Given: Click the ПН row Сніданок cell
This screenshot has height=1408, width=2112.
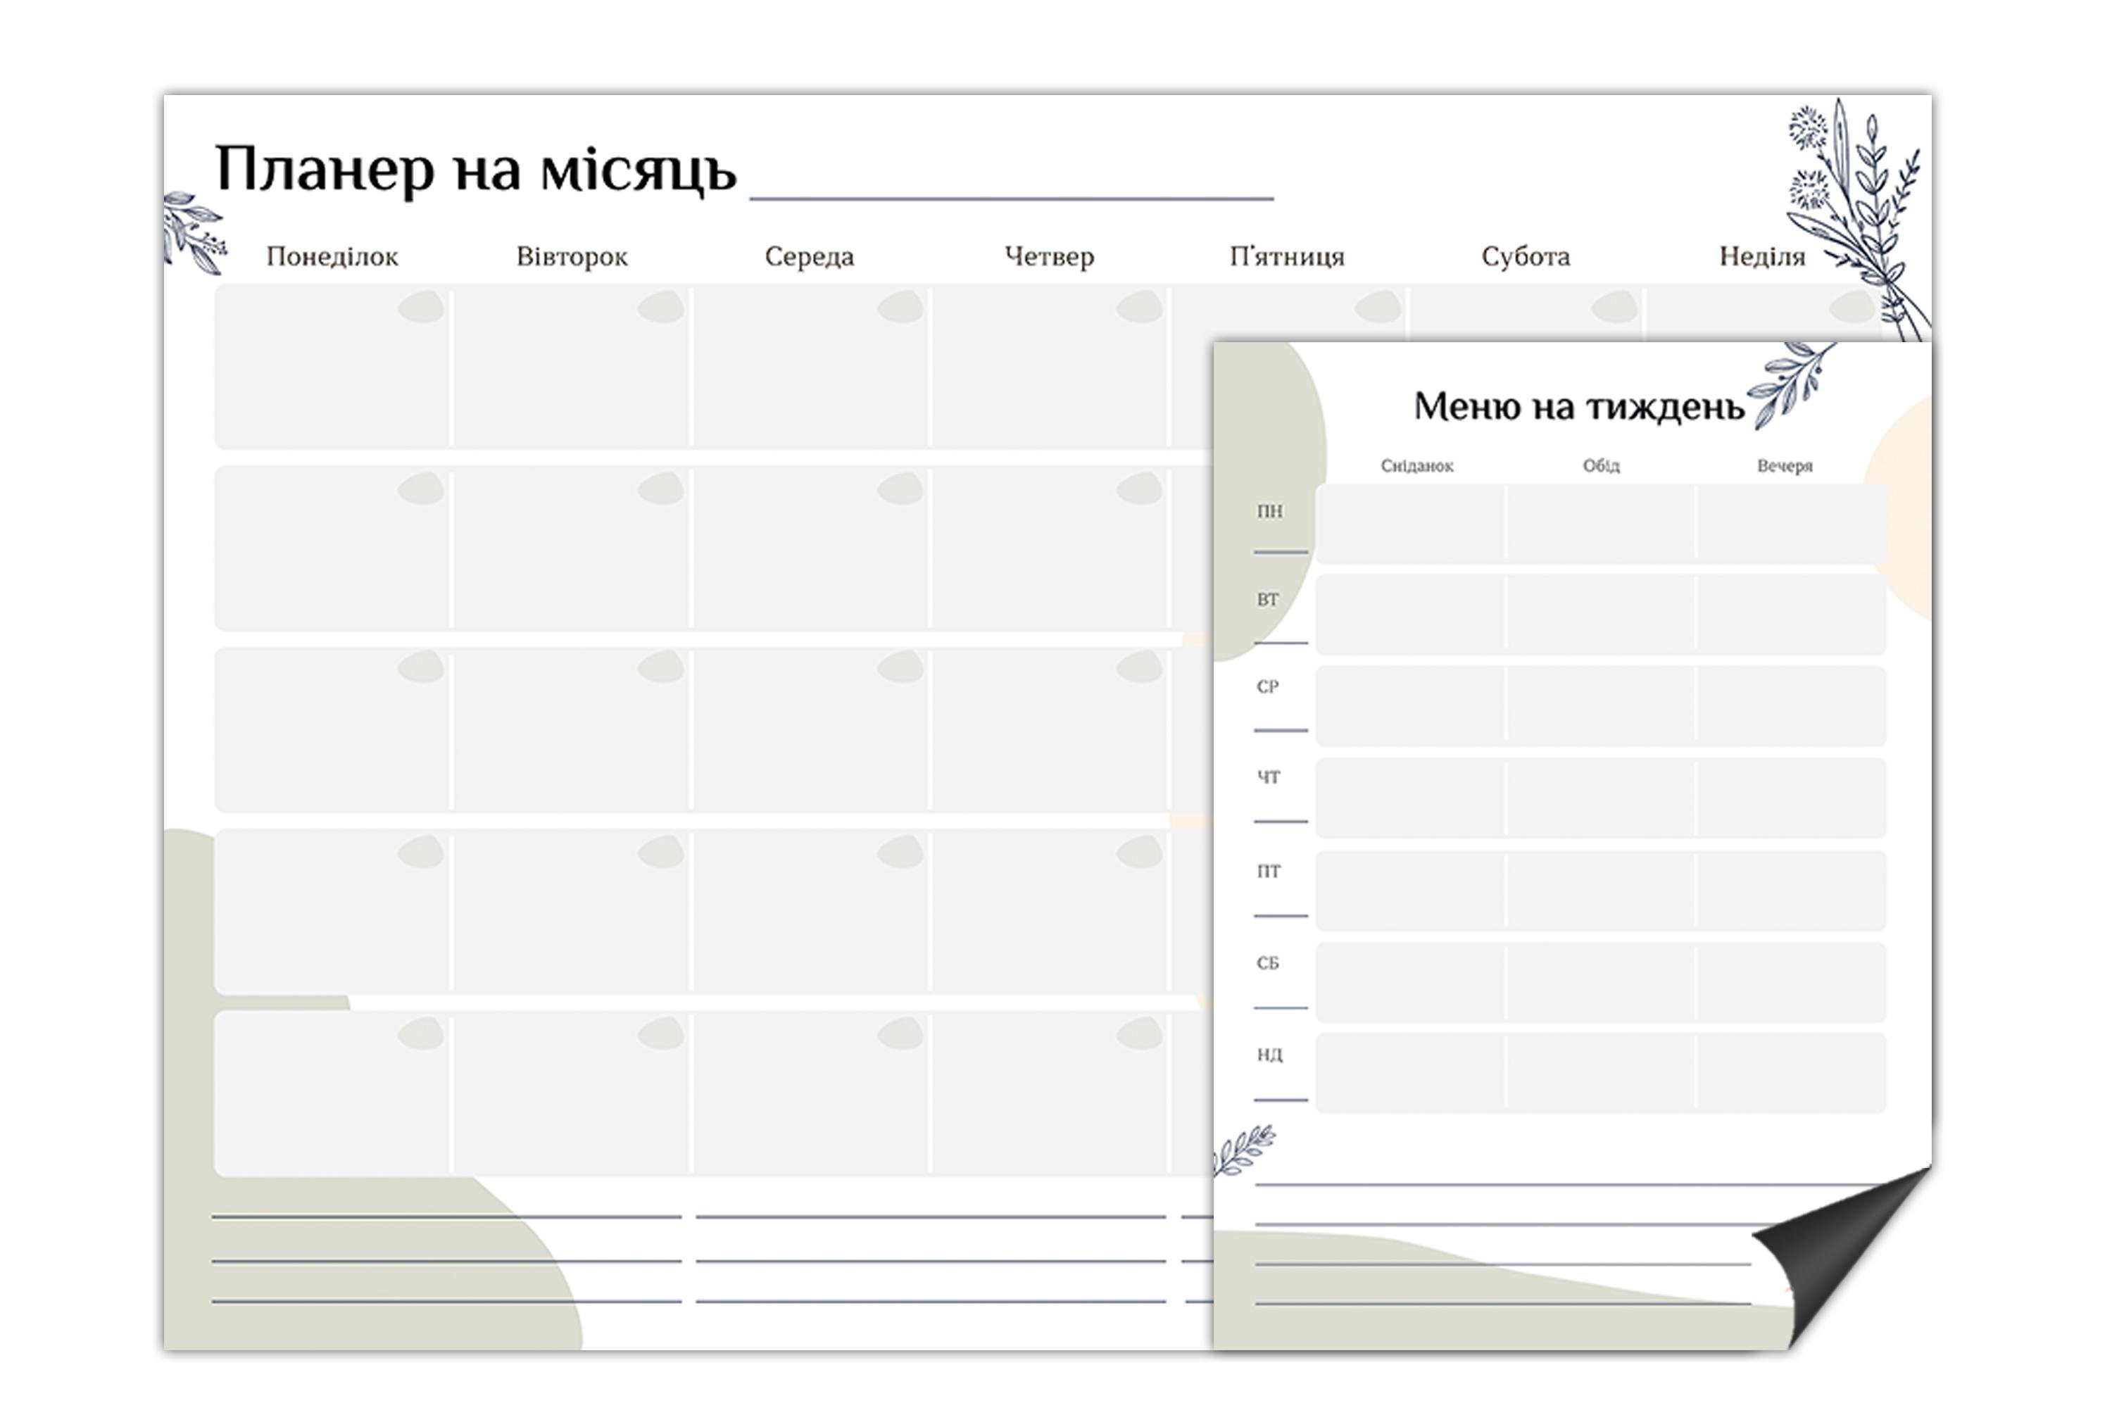Looking at the screenshot, I should coord(1410,524).
